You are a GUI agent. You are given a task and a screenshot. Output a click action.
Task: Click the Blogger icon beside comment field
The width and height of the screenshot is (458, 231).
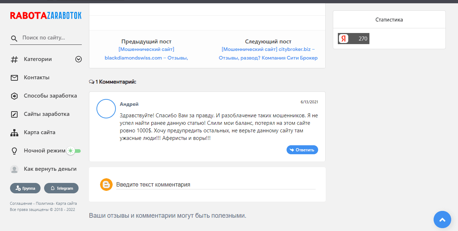tap(106, 184)
